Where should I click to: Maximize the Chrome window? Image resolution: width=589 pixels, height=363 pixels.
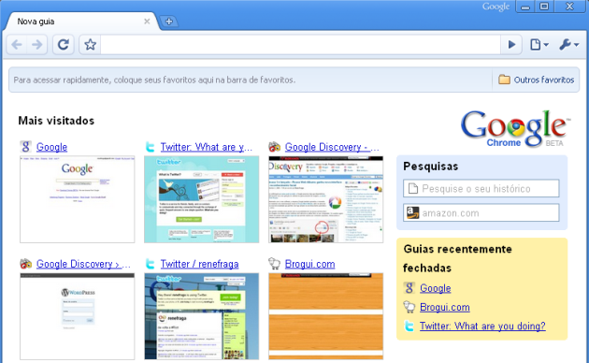(x=544, y=7)
